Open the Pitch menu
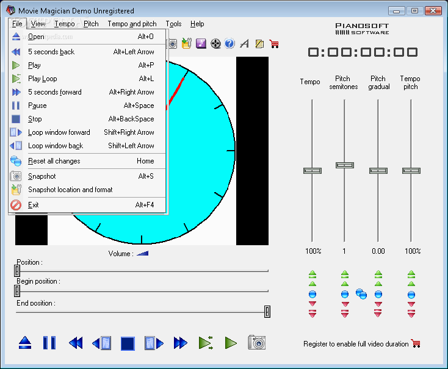Screen dimensions: 448x369 click(91, 24)
